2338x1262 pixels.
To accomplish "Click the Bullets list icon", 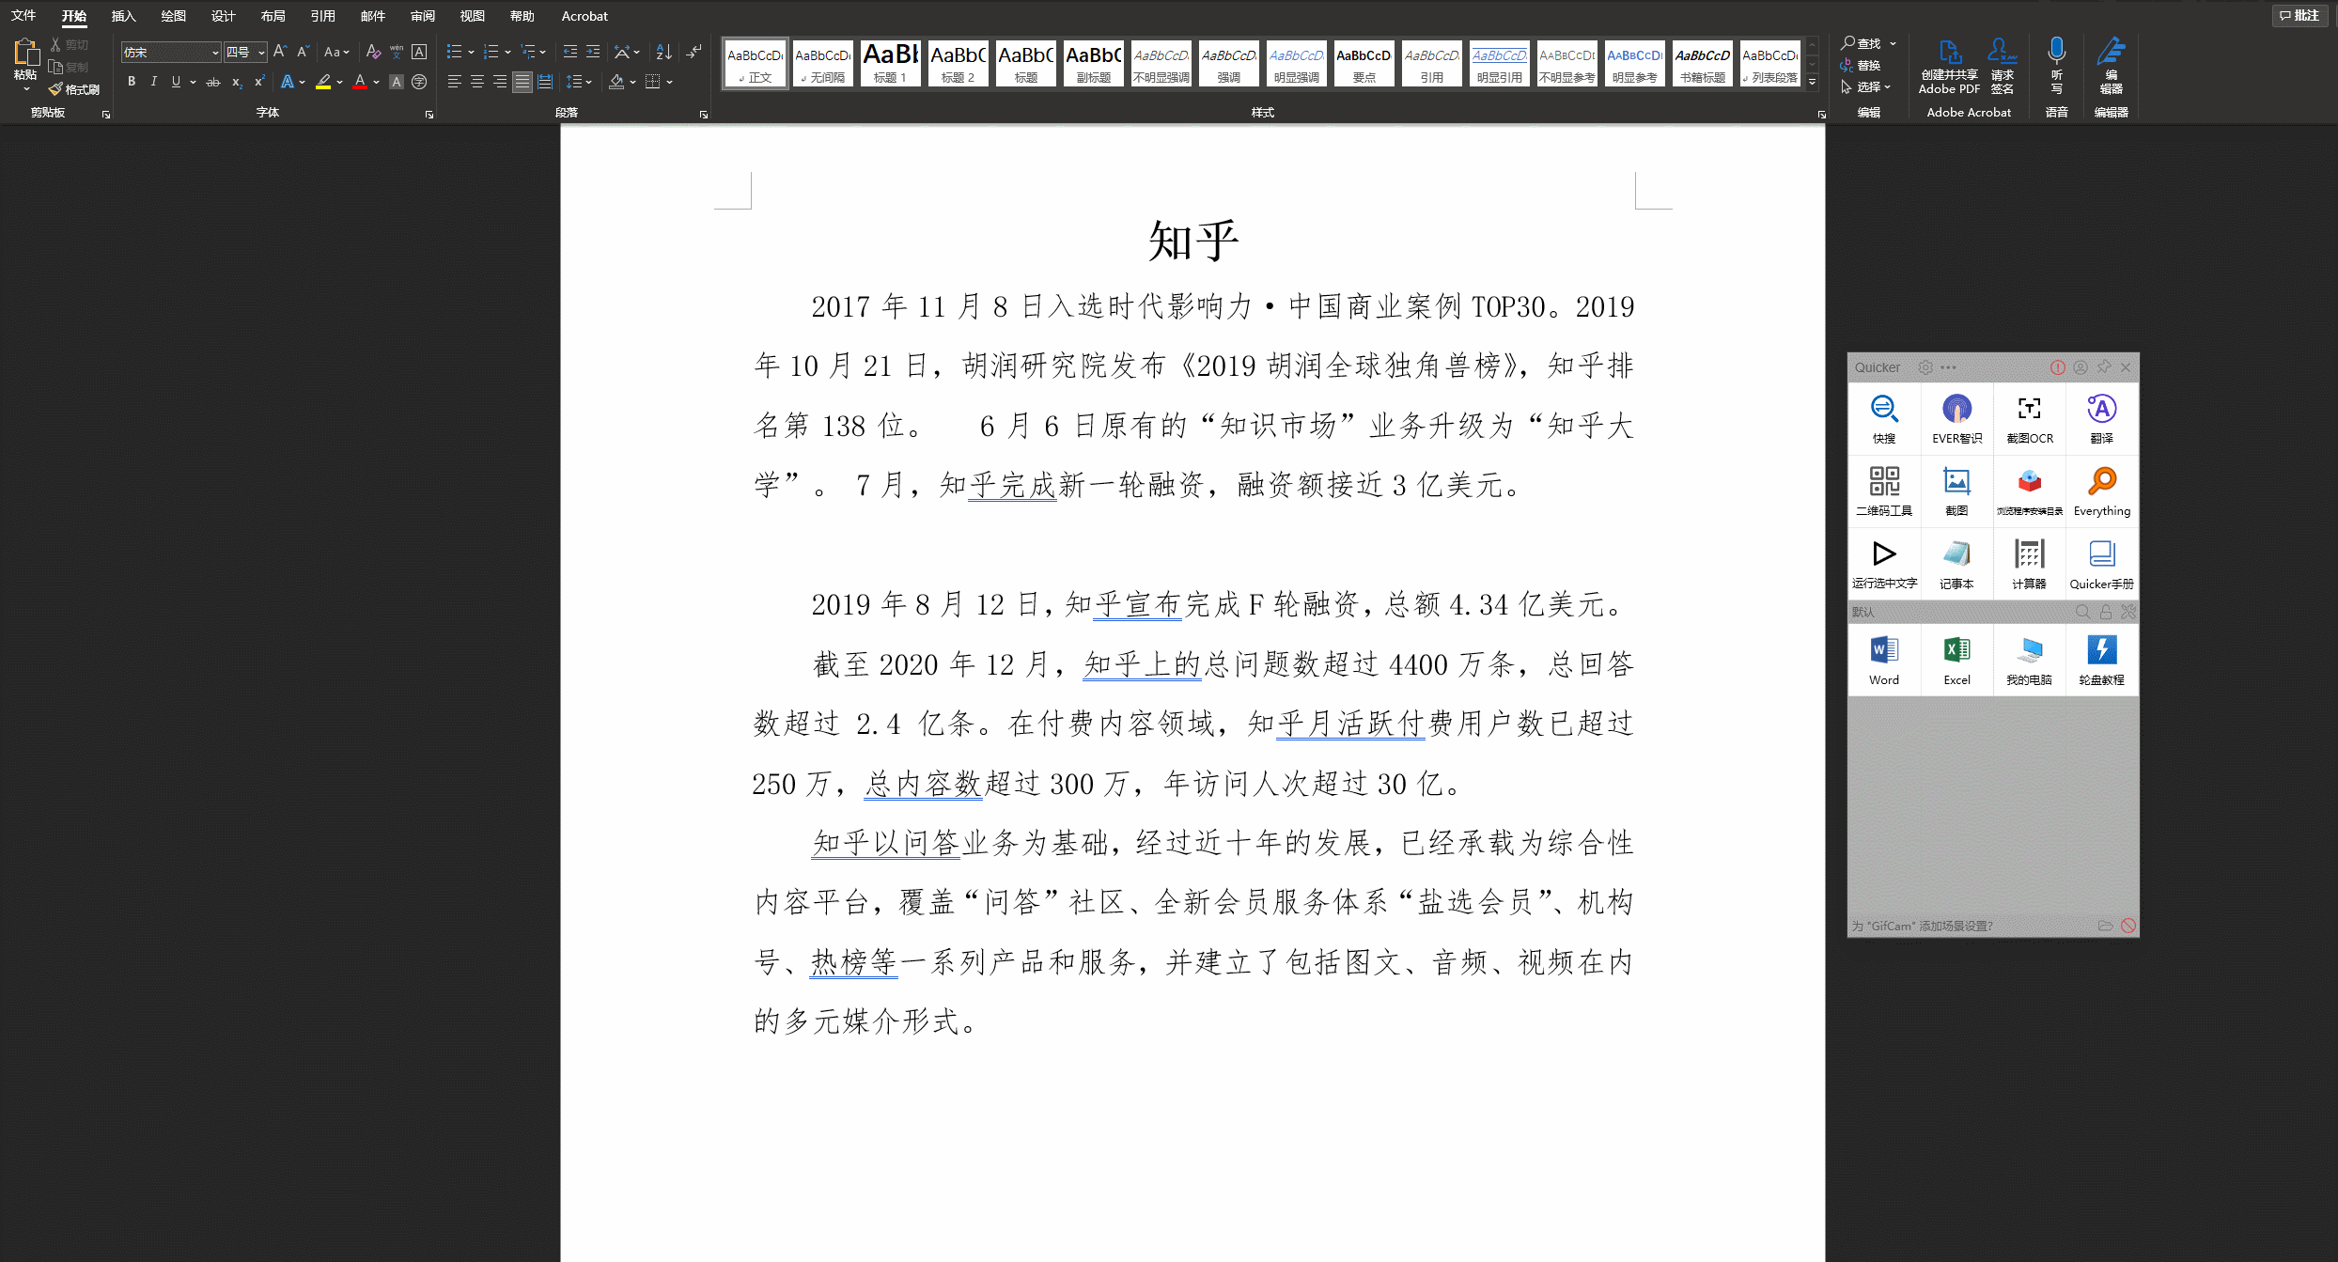I will [x=452, y=53].
